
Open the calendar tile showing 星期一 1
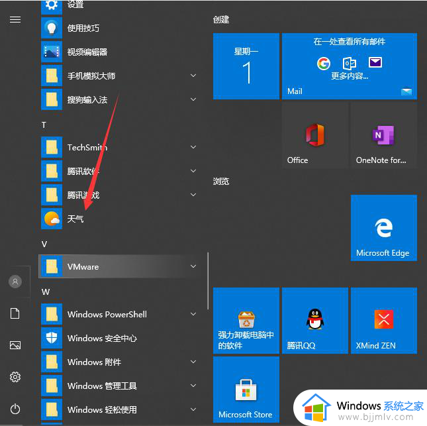[x=246, y=66]
